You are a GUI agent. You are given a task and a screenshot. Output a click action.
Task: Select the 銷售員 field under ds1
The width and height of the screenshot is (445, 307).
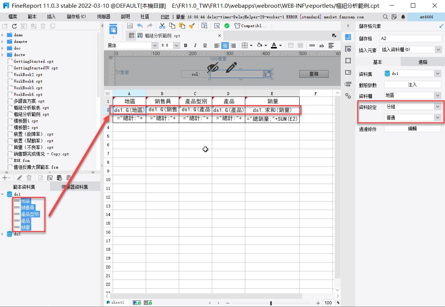coord(28,207)
